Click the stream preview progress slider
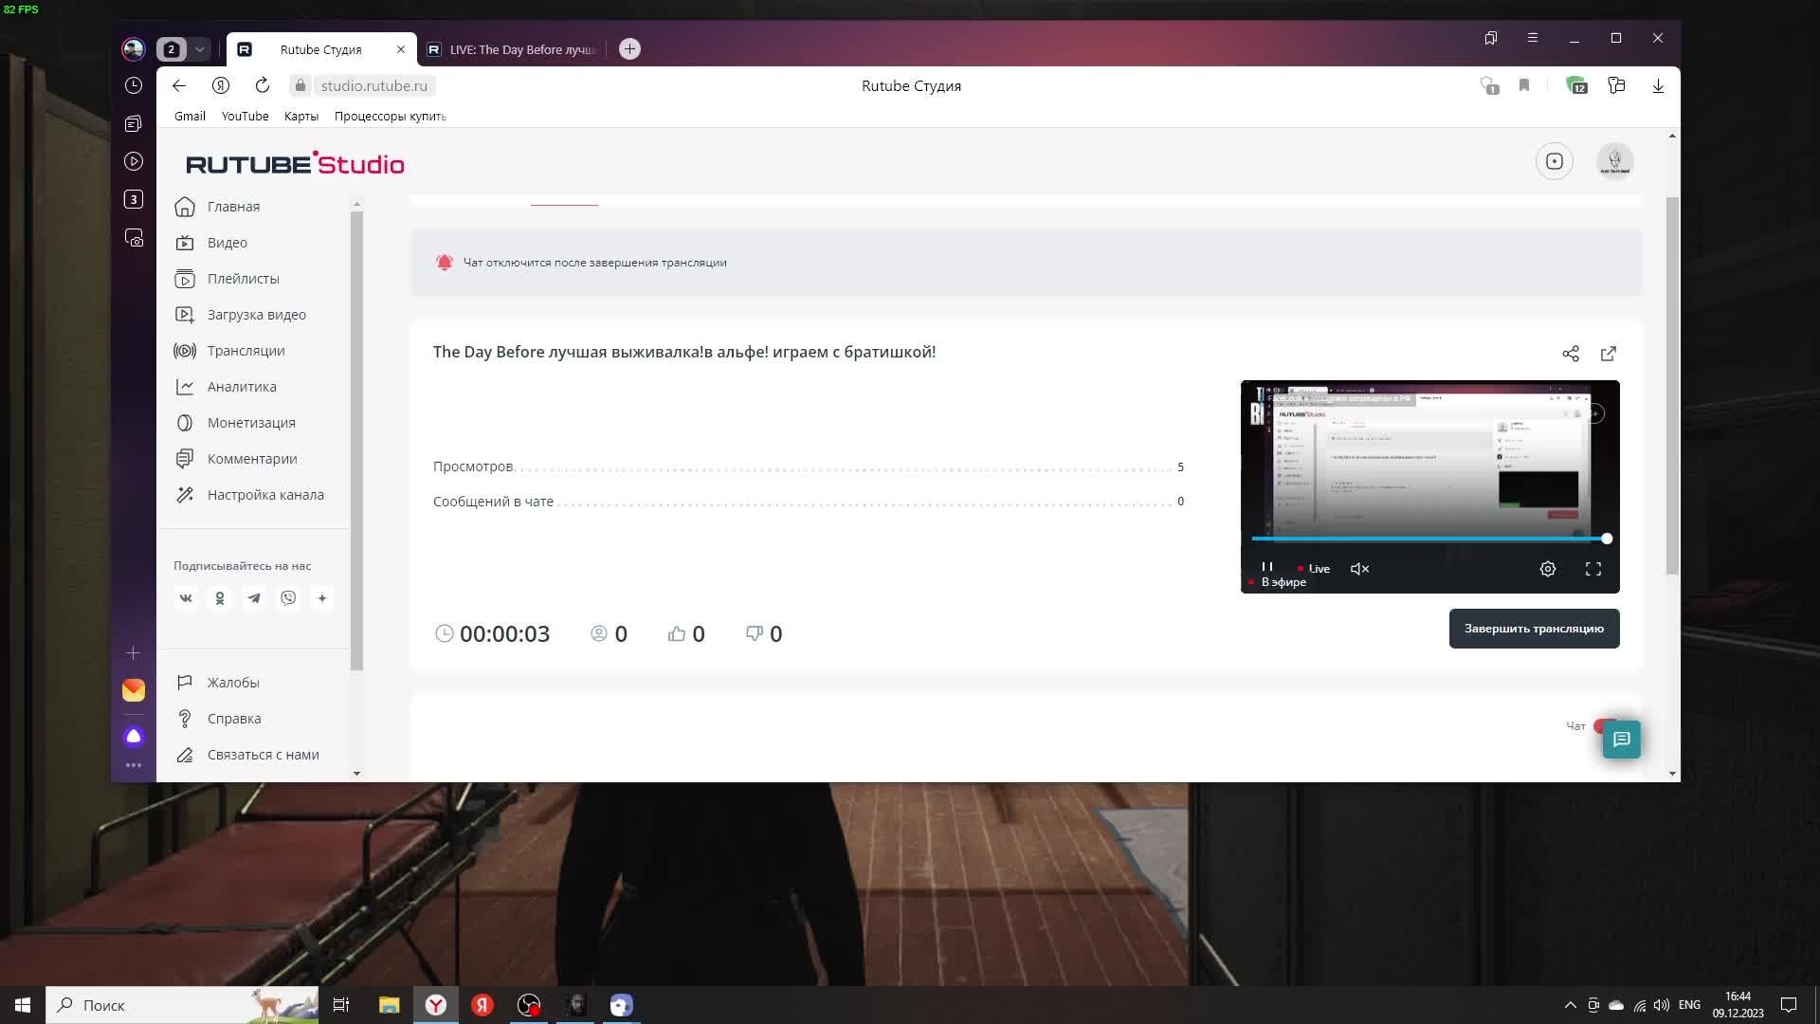The width and height of the screenshot is (1820, 1024). (1429, 539)
